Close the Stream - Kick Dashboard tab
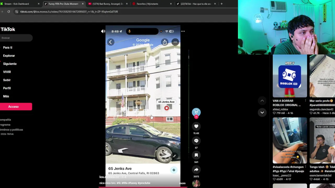This screenshot has height=188, width=335. pyautogui.click(x=38, y=4)
